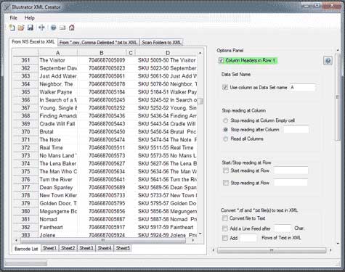This screenshot has height=272, width=345.
Task: Click cell 'Brutal' in row 370
Action: pyautogui.click(x=58, y=132)
